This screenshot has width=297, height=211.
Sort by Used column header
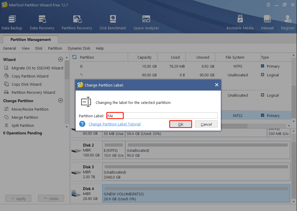point(172,57)
